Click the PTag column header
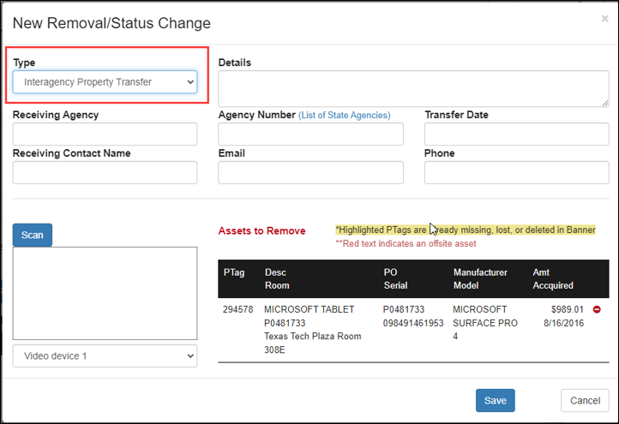This screenshot has height=424, width=619. point(234,272)
